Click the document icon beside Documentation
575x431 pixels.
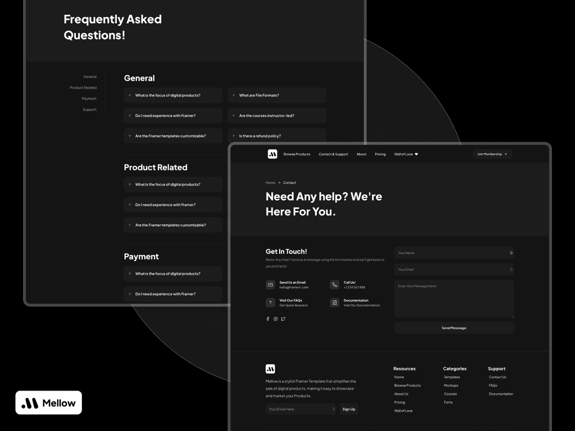pyautogui.click(x=335, y=302)
